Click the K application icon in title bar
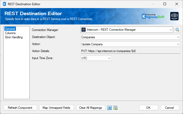The height and width of the screenshot is (114, 183). pos(4,4)
